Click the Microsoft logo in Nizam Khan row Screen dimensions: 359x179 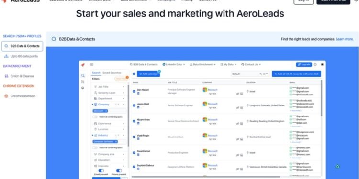pos(205,120)
